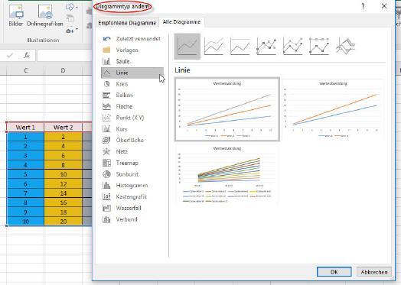The image size is (401, 285).
Task: Pick the line with markers subtype icon
Action: [266, 46]
